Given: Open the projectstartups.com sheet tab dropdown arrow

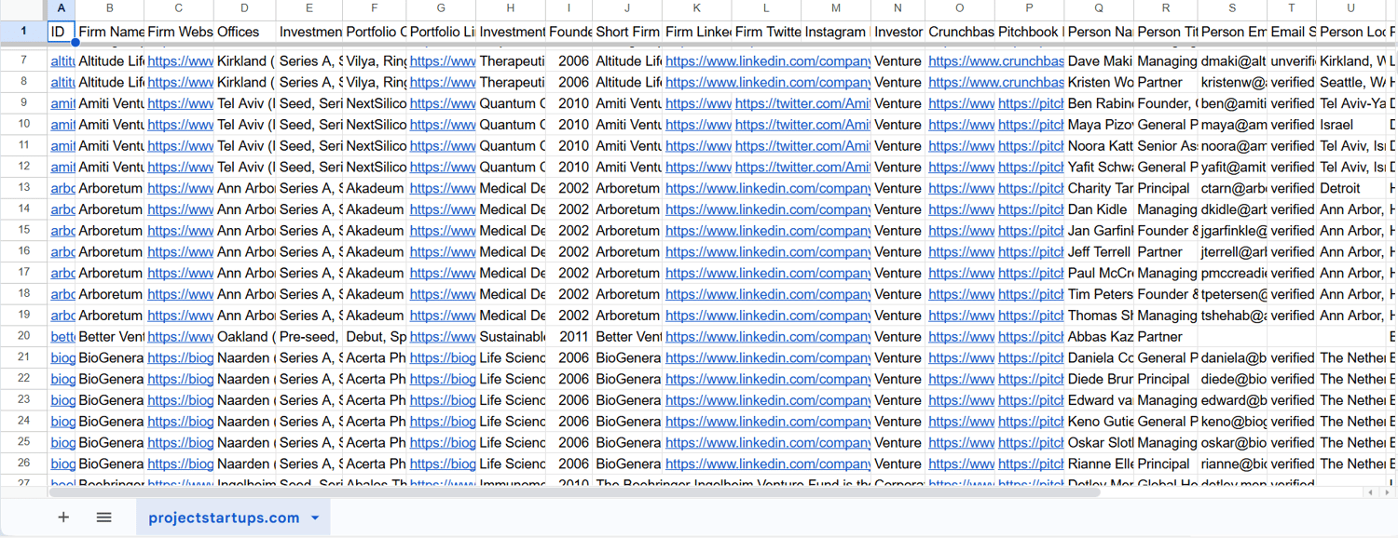Looking at the screenshot, I should [x=315, y=518].
